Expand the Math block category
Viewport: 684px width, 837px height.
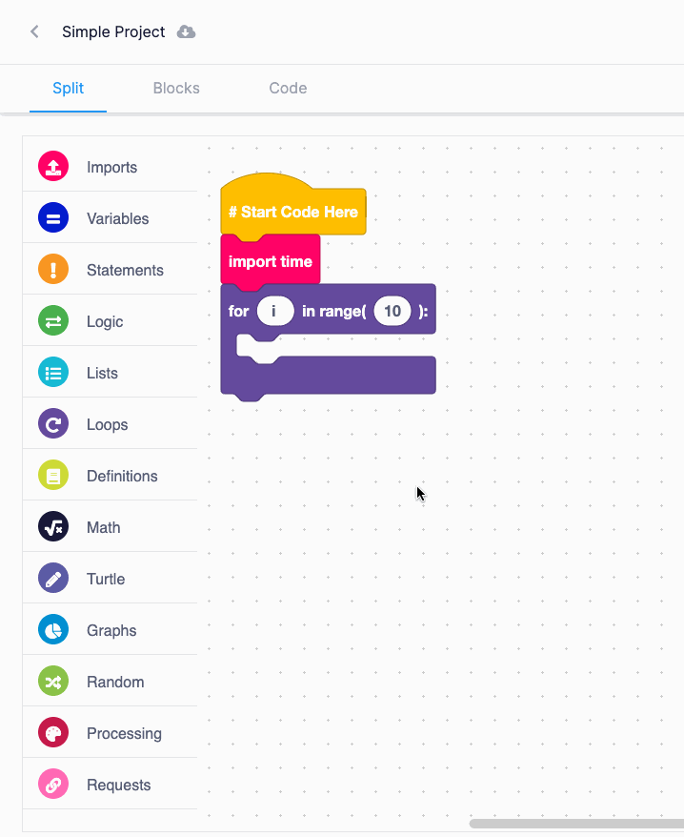[x=110, y=527]
